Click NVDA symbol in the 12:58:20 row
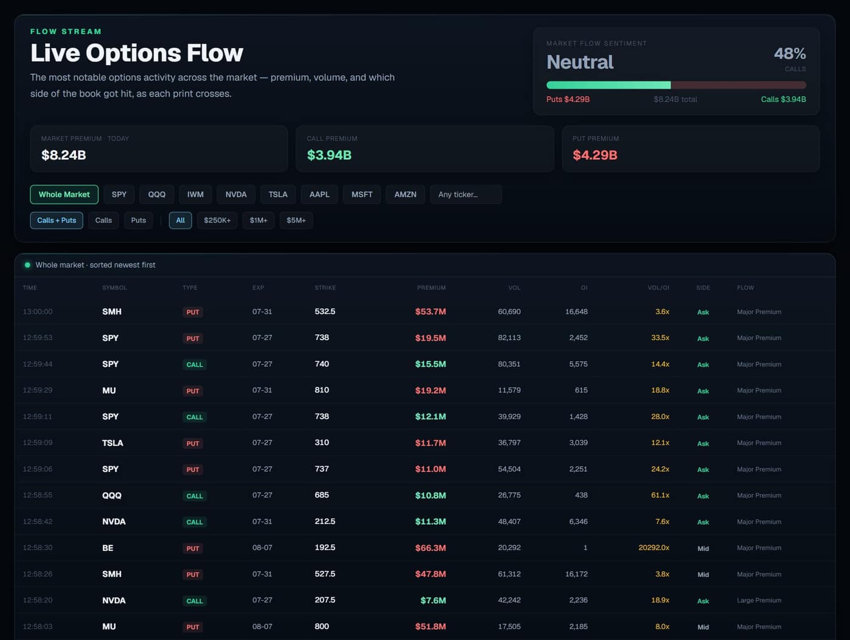 114,601
